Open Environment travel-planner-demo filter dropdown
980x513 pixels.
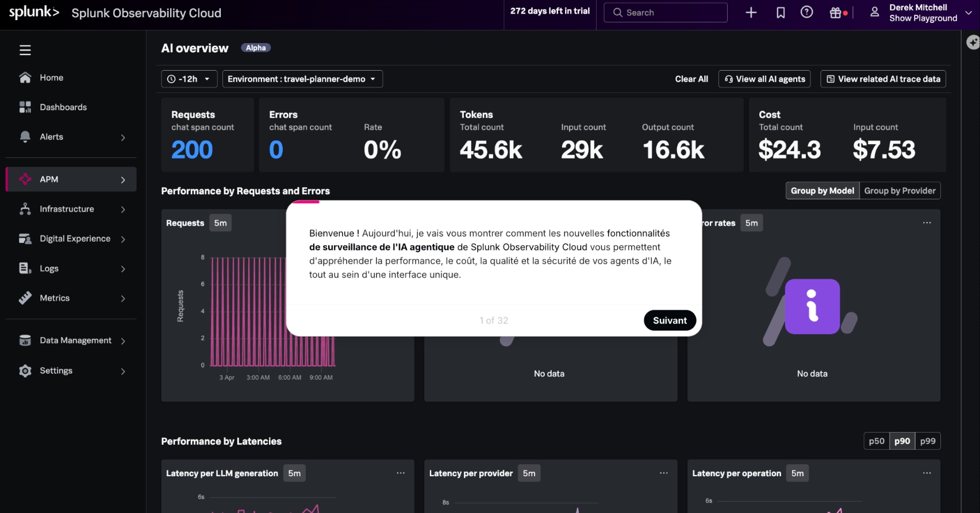click(x=302, y=79)
